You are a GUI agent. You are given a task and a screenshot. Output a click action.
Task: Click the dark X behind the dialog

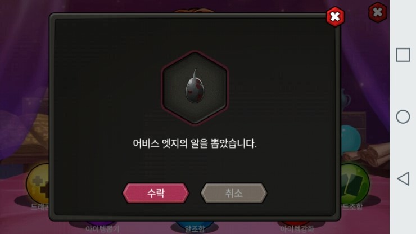(x=378, y=12)
